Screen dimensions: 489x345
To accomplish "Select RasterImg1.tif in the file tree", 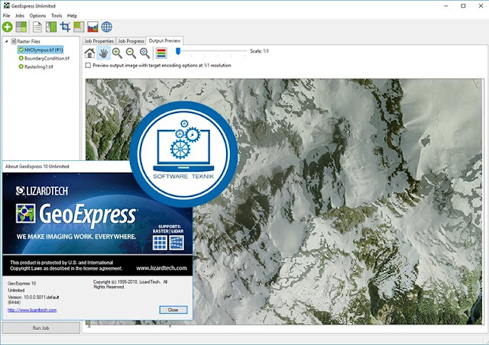I will pos(39,66).
